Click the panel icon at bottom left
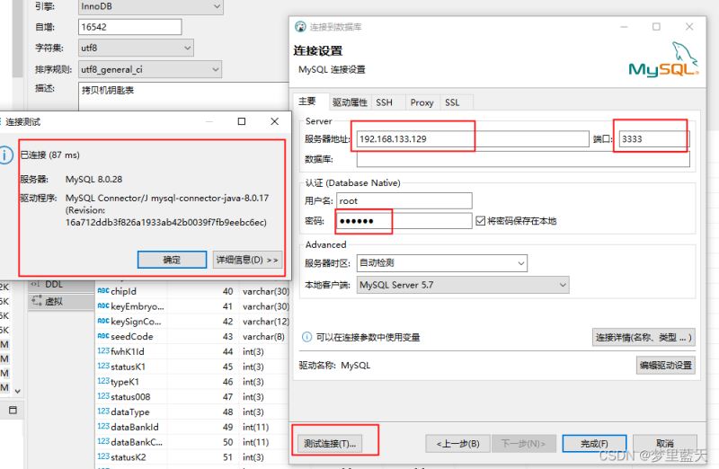719x469 pixels. tap(13, 410)
